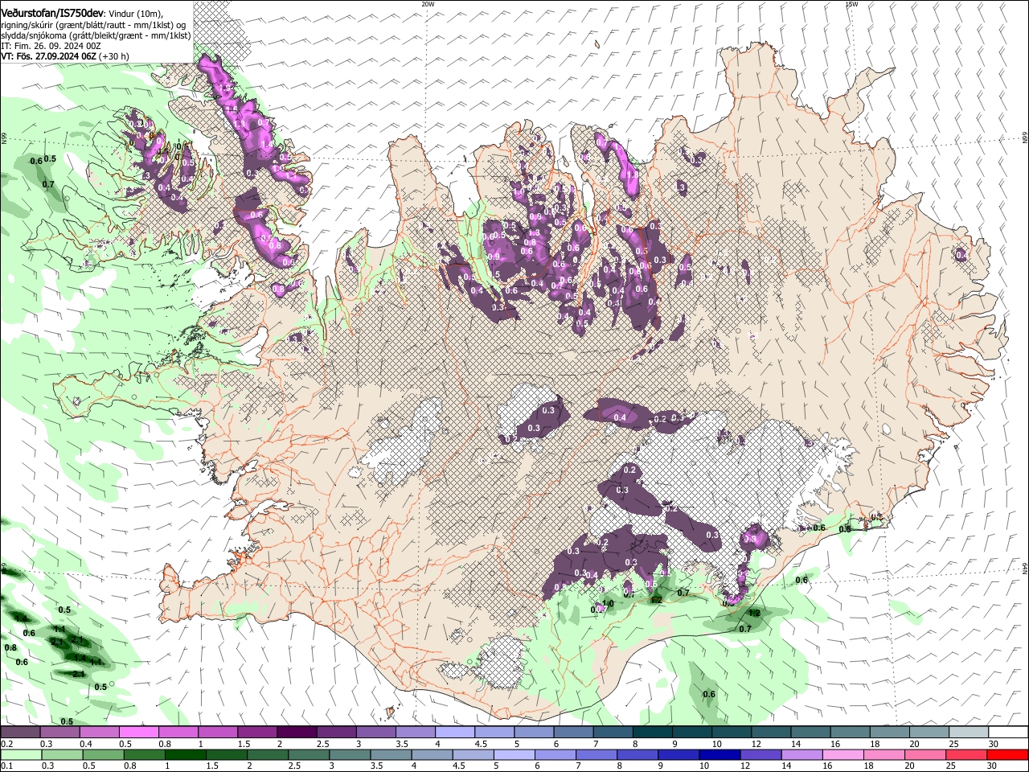The height and width of the screenshot is (772, 1029).
Task: Select the 3–3.5 swatch in upper snow legend
Action: 375,733
